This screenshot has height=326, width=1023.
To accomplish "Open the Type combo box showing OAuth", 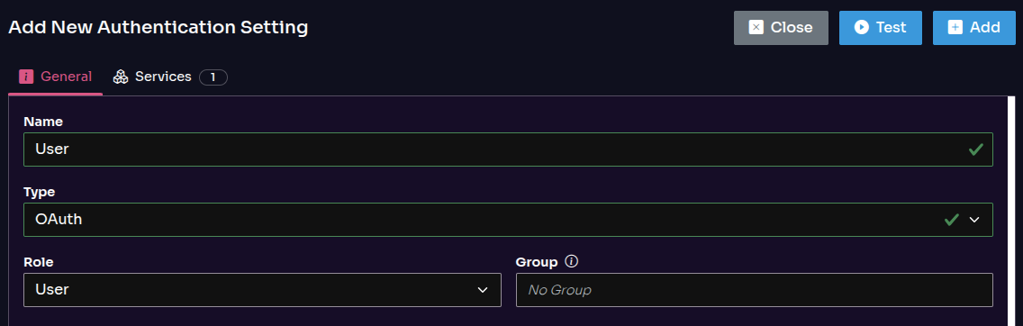I will (x=508, y=220).
